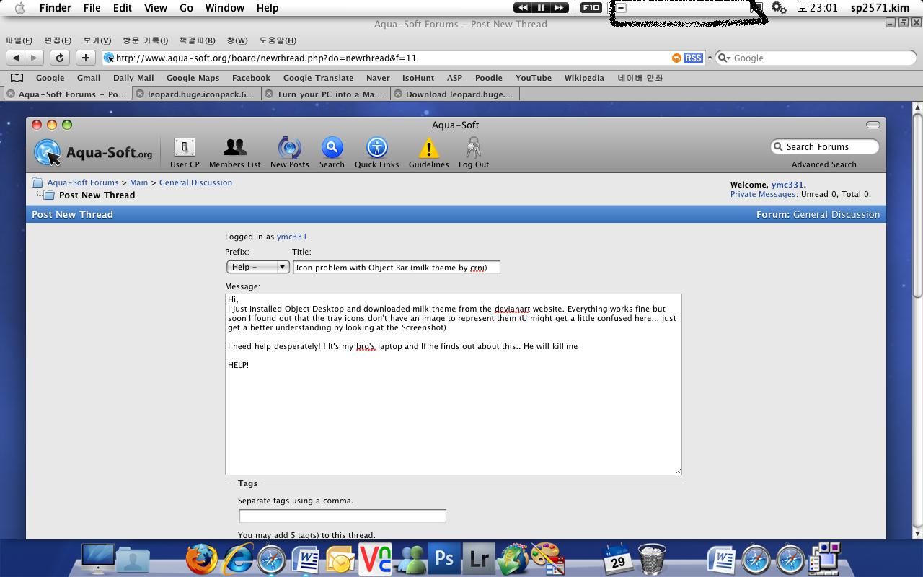Open the Google Translate bookmark
The width and height of the screenshot is (923, 577).
318,78
